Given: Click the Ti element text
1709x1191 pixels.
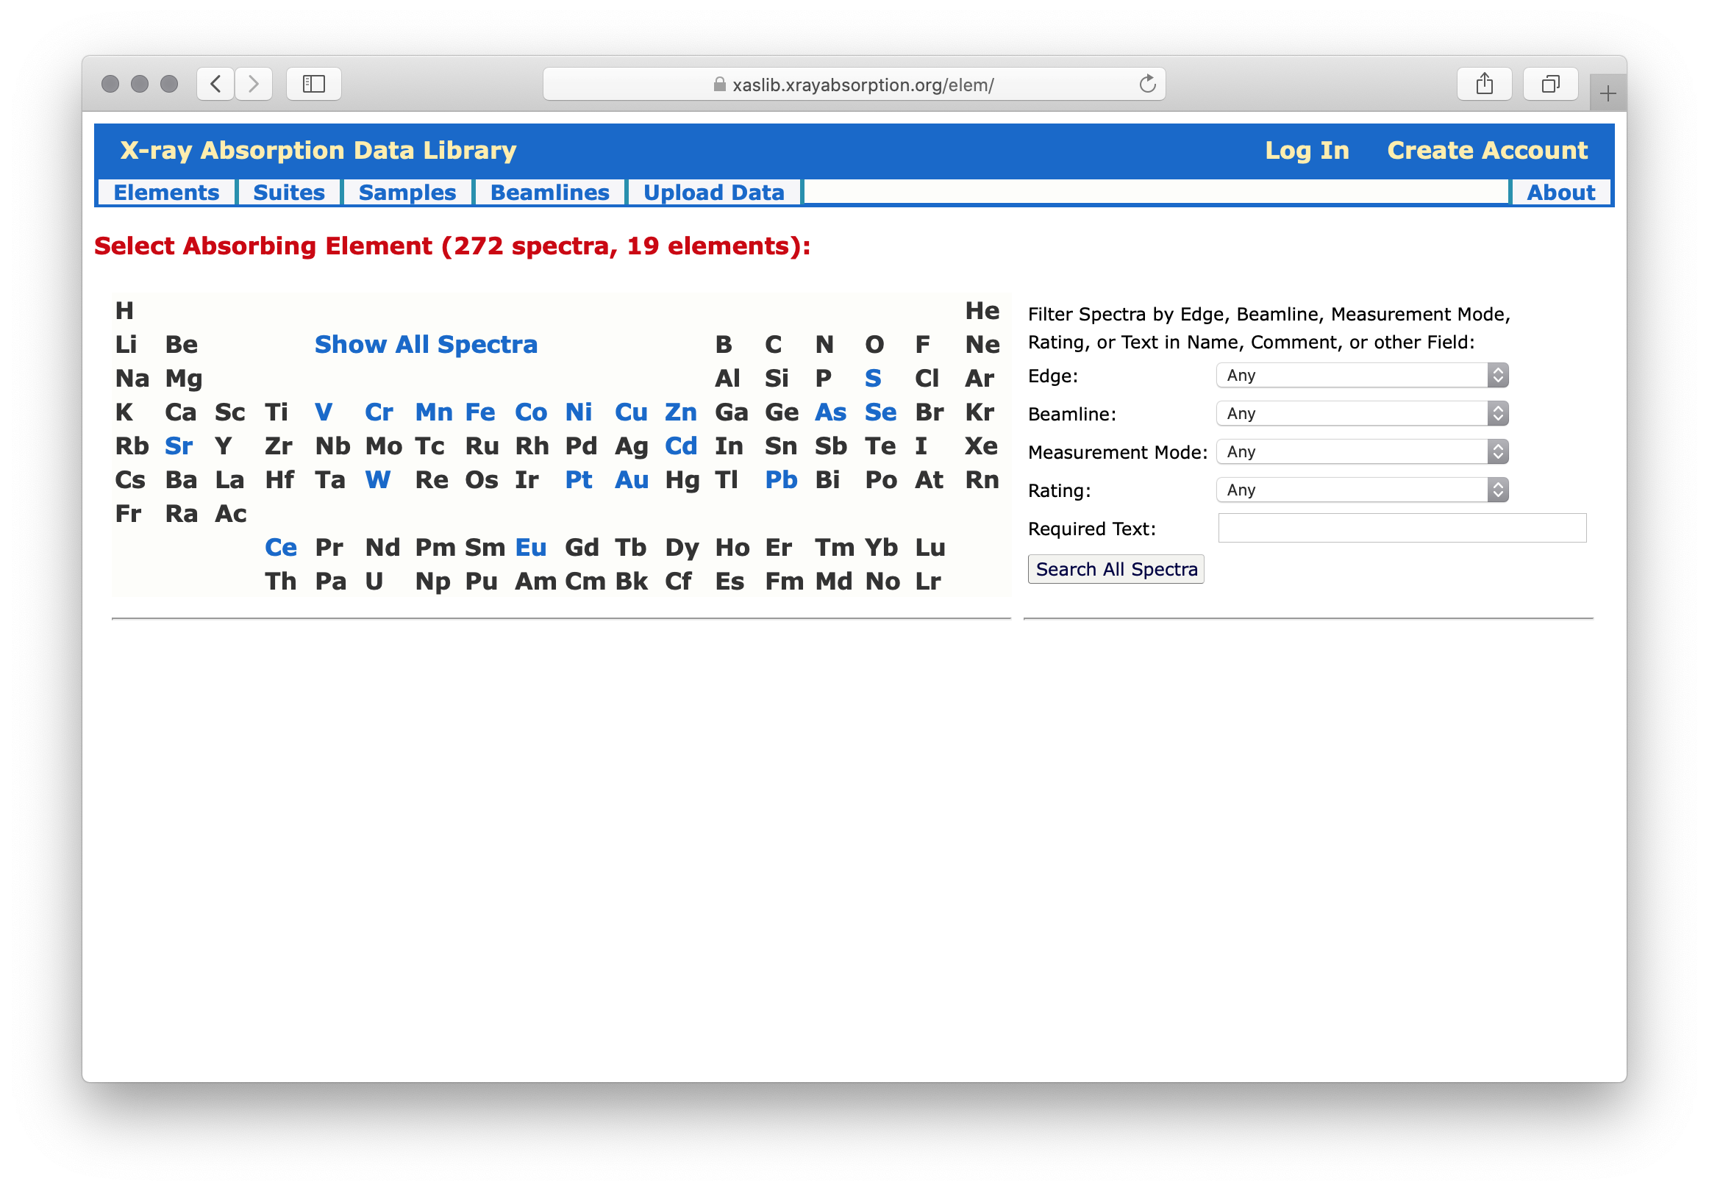Looking at the screenshot, I should pyautogui.click(x=276, y=412).
